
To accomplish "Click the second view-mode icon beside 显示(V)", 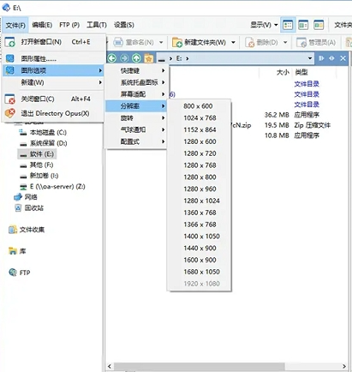I will [303, 25].
